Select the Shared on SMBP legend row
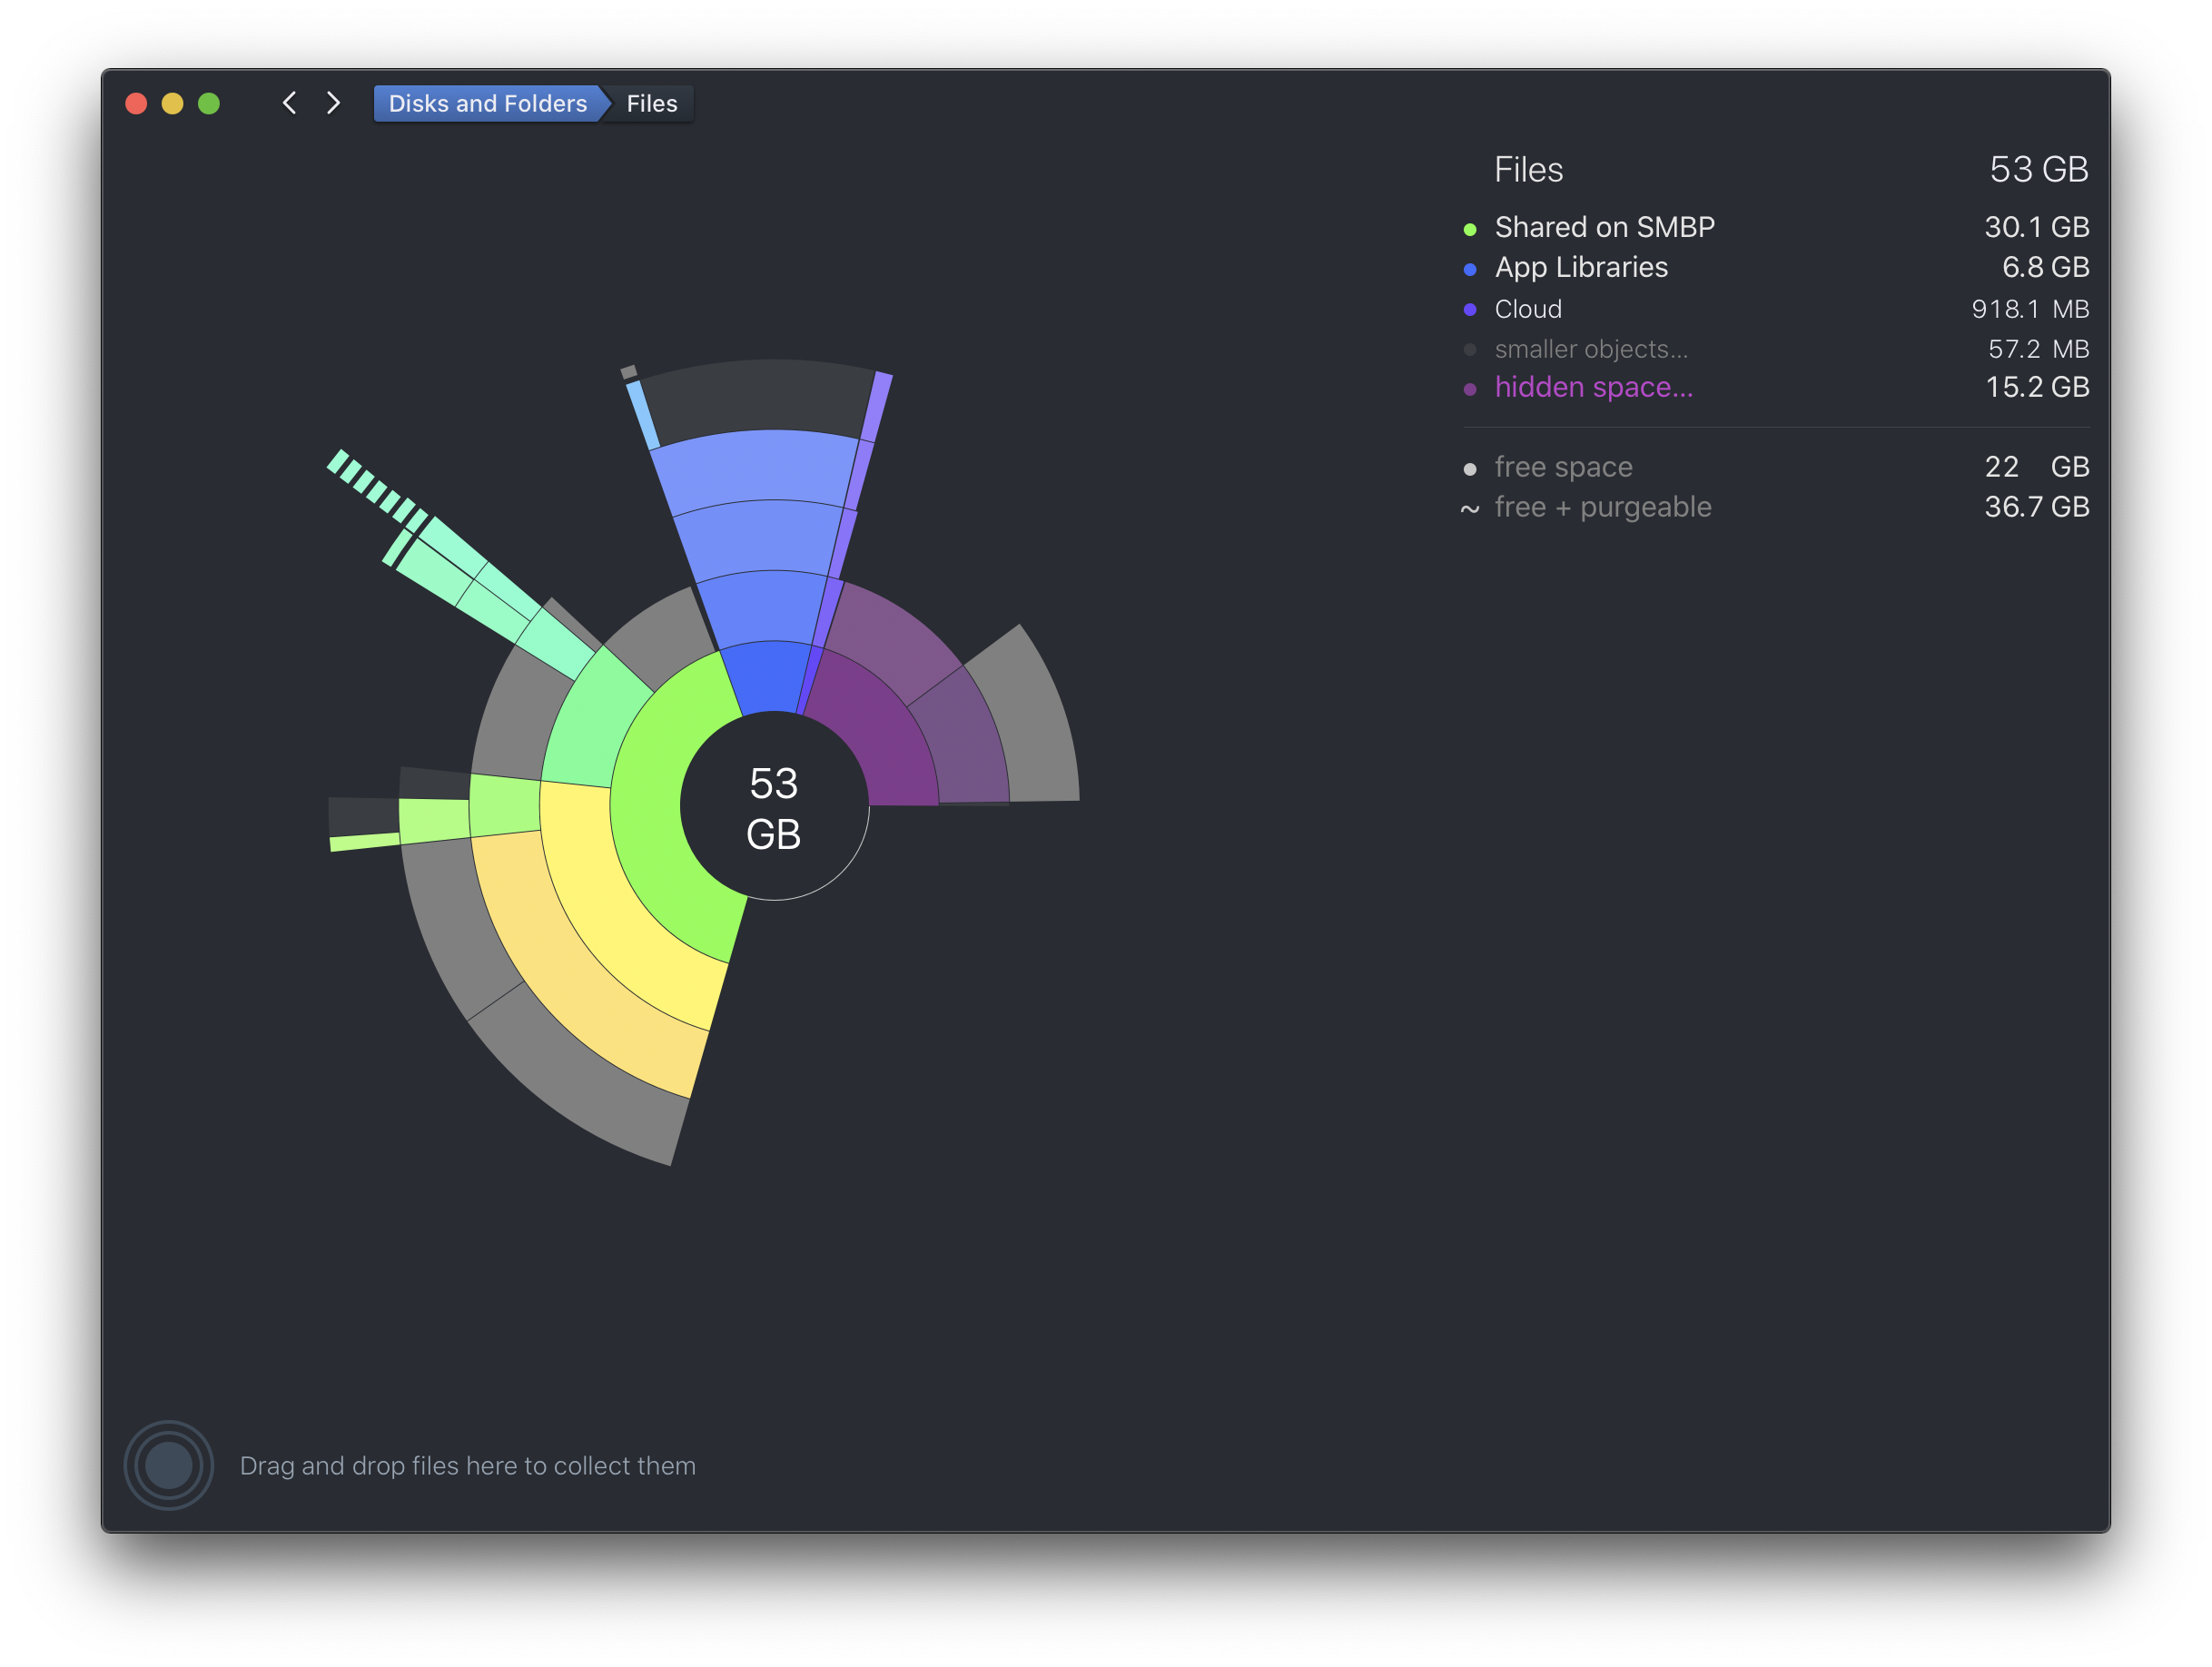Viewport: 2212px width, 1667px height. click(x=1604, y=227)
